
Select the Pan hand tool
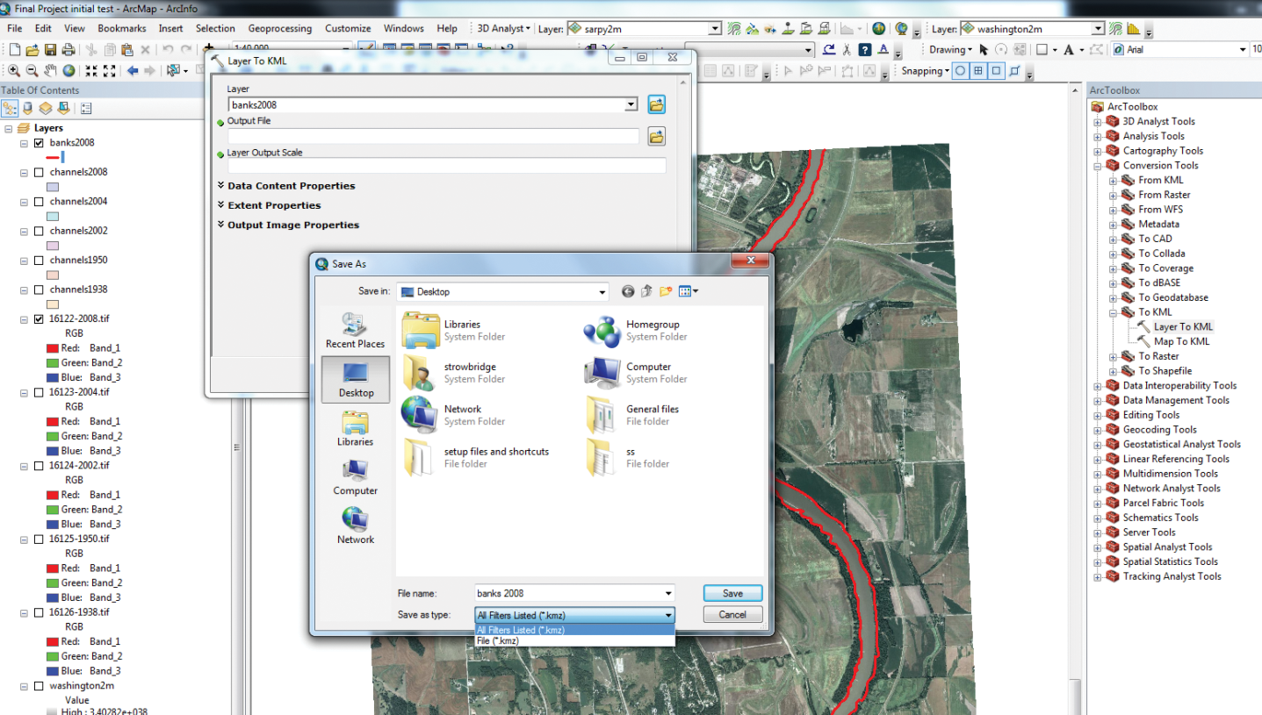[x=49, y=71]
